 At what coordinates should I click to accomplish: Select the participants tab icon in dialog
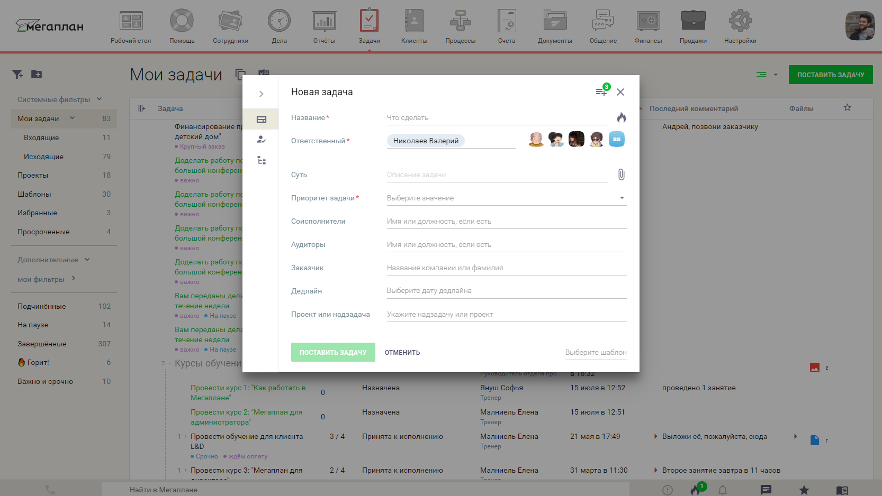pos(261,140)
